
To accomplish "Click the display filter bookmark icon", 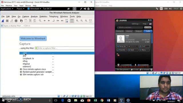I will (2, 26).
